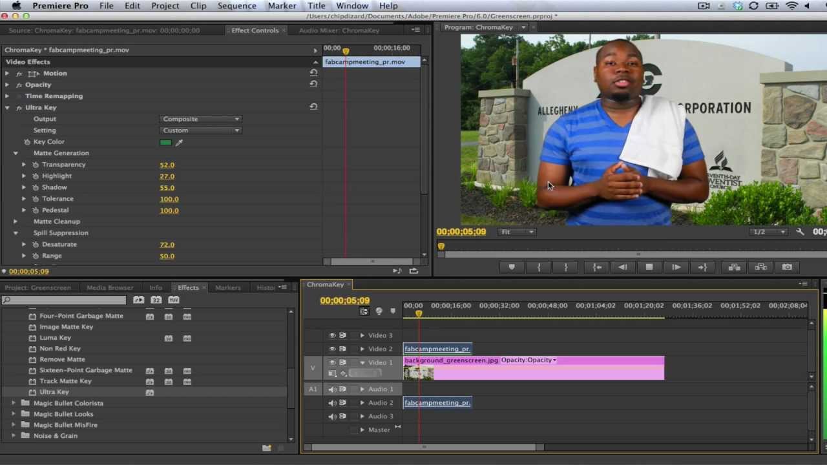827x465 pixels.
Task: Open the Clip menu
Action: pos(198,6)
